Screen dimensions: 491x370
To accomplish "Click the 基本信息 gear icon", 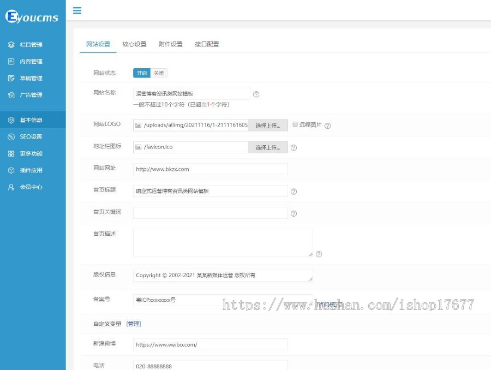I will click(x=11, y=120).
